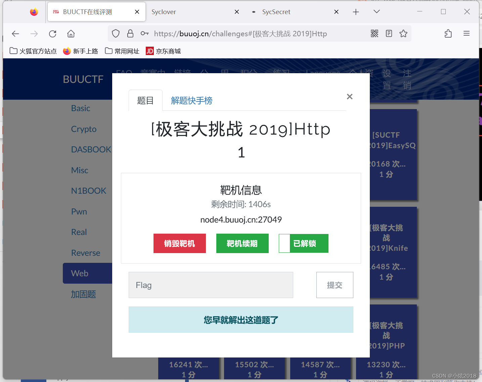Image resolution: width=482 pixels, height=382 pixels.
Task: Click the Firefox view icon in tab bar
Action: tap(34, 12)
